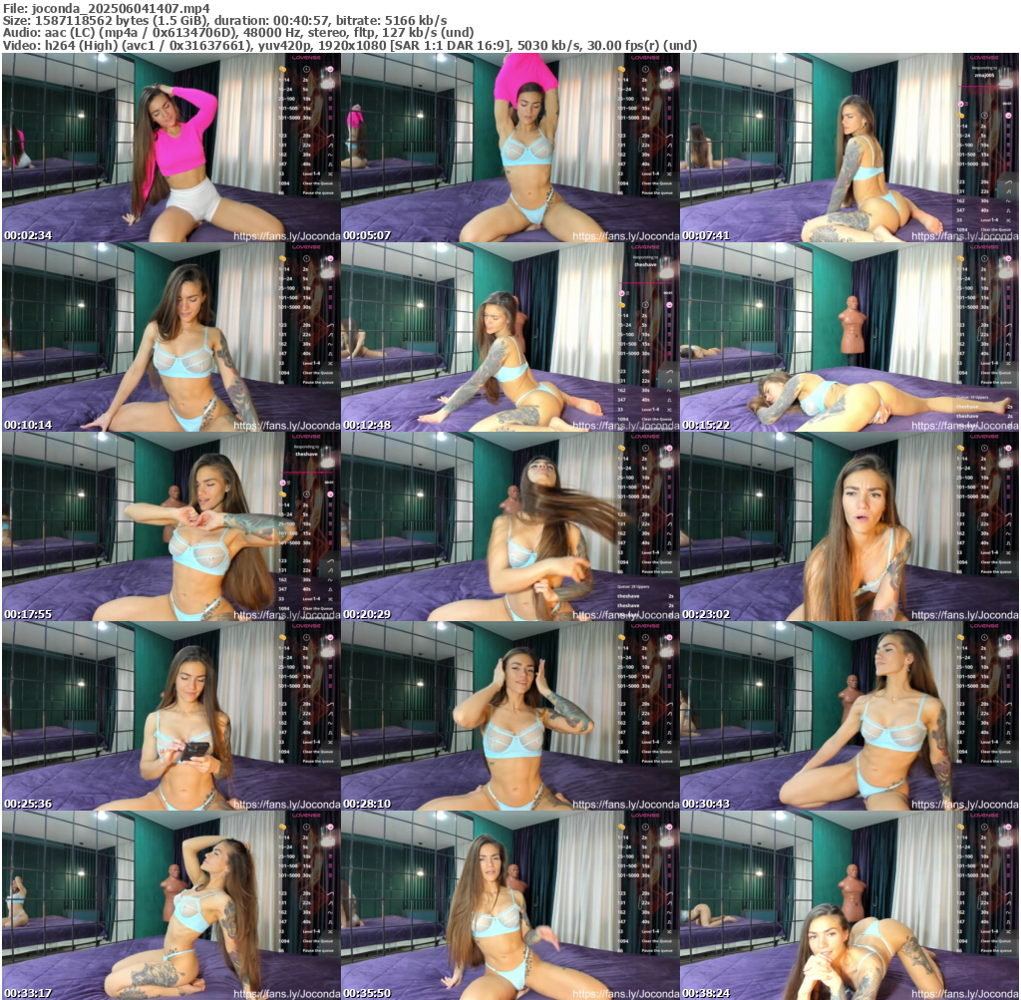
Task: Open the thumbnail timestamped 00:05:07
Action: coord(510,148)
